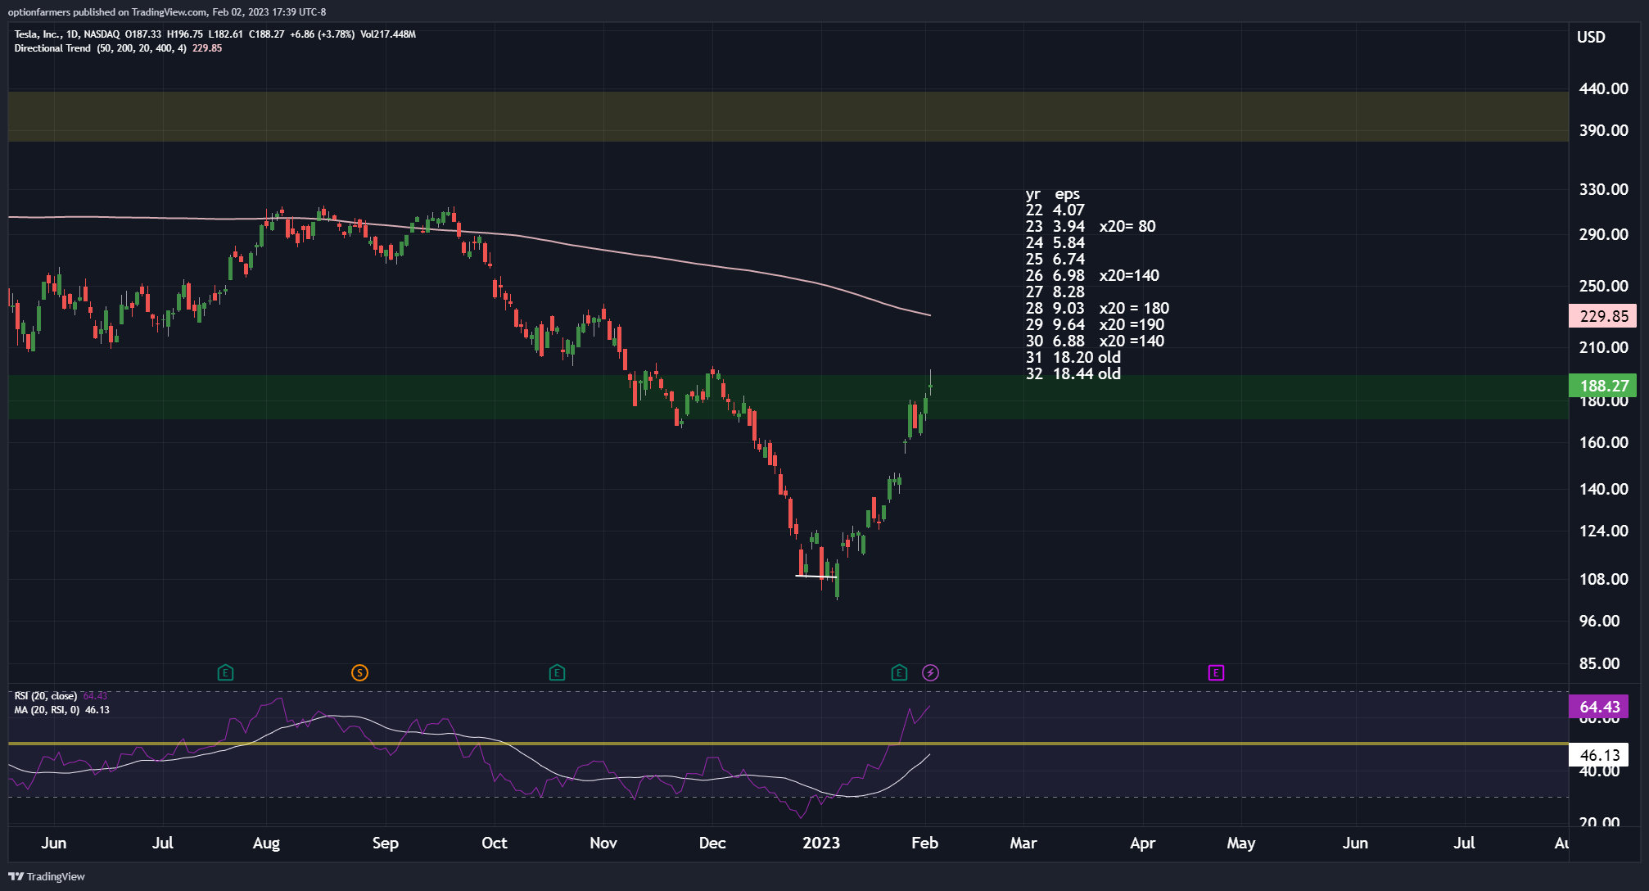Click the Sep label on time axis

[385, 843]
